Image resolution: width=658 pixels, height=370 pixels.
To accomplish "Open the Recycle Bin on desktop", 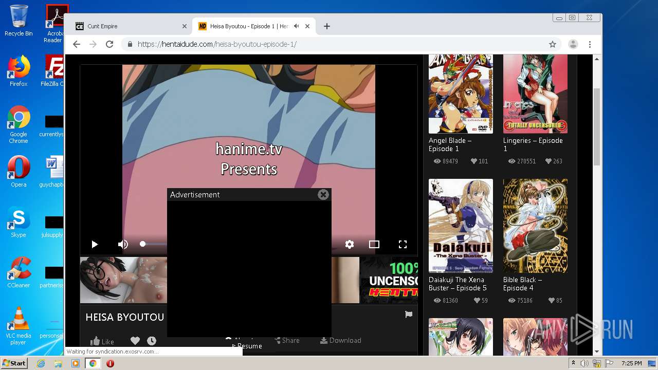I will coord(19,21).
